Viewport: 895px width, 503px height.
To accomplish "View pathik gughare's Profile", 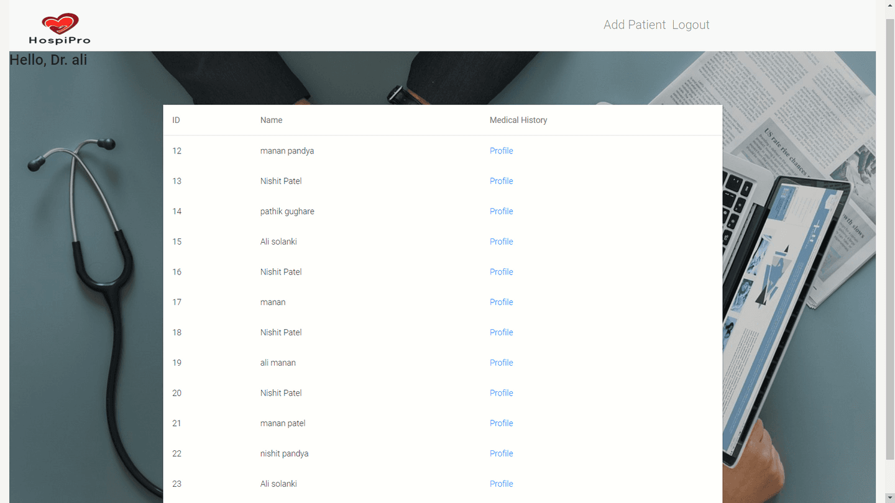I will click(x=501, y=211).
